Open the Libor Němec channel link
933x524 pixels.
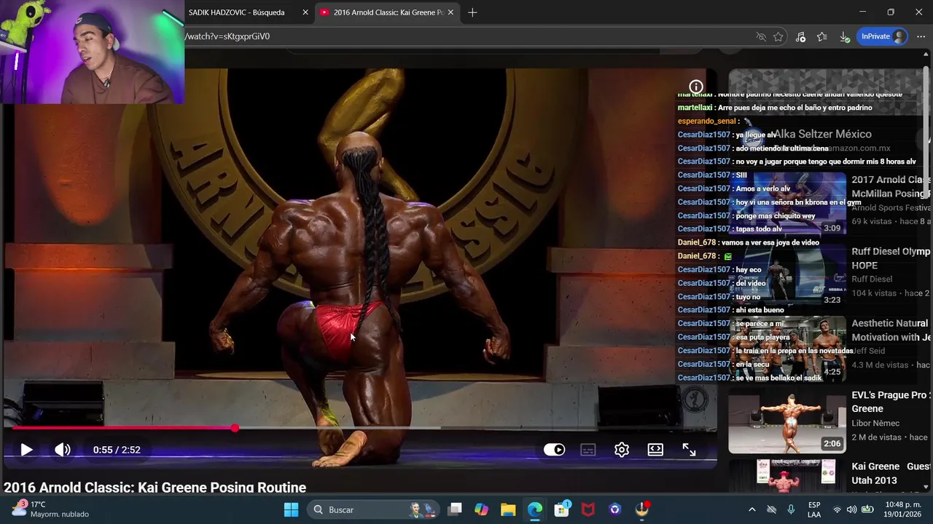[875, 423]
